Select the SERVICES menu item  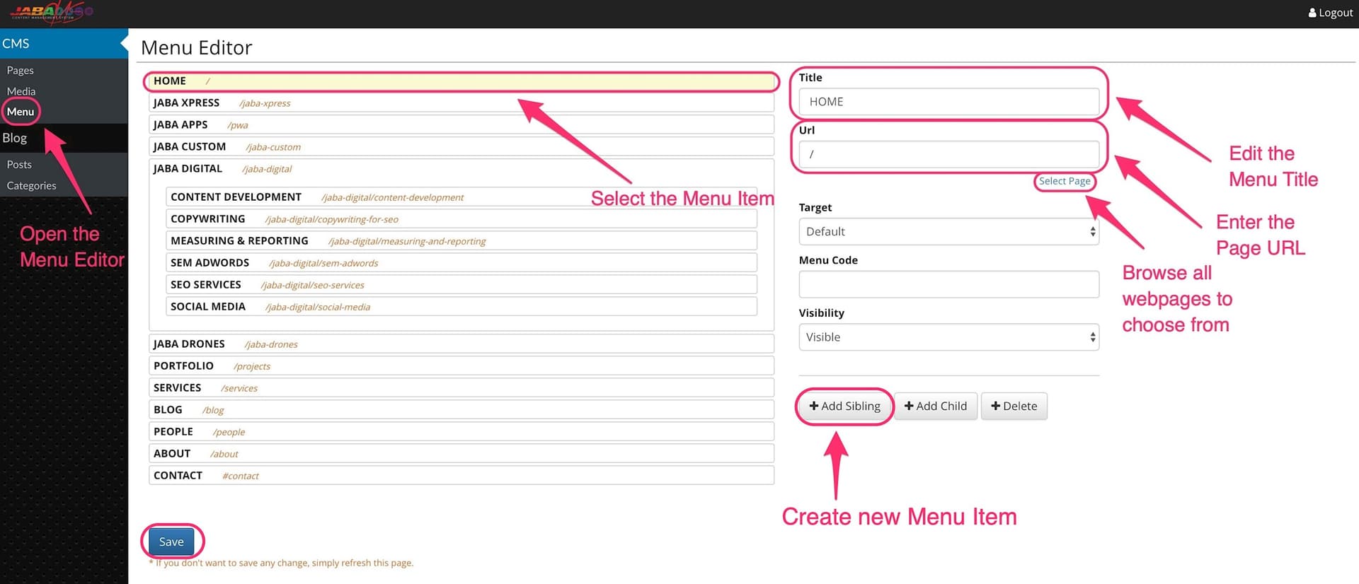tap(461, 388)
